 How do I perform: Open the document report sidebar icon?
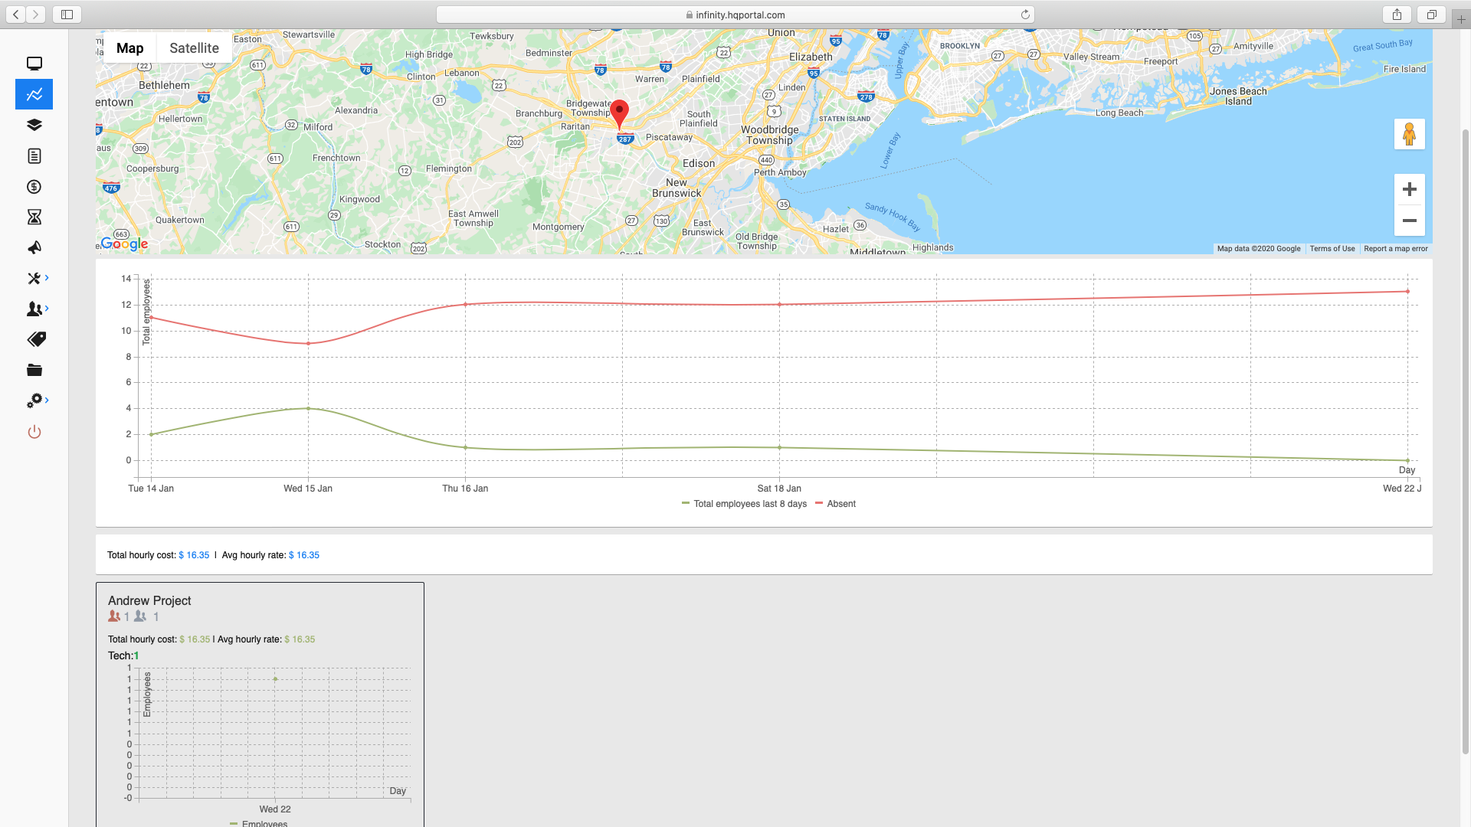(34, 156)
